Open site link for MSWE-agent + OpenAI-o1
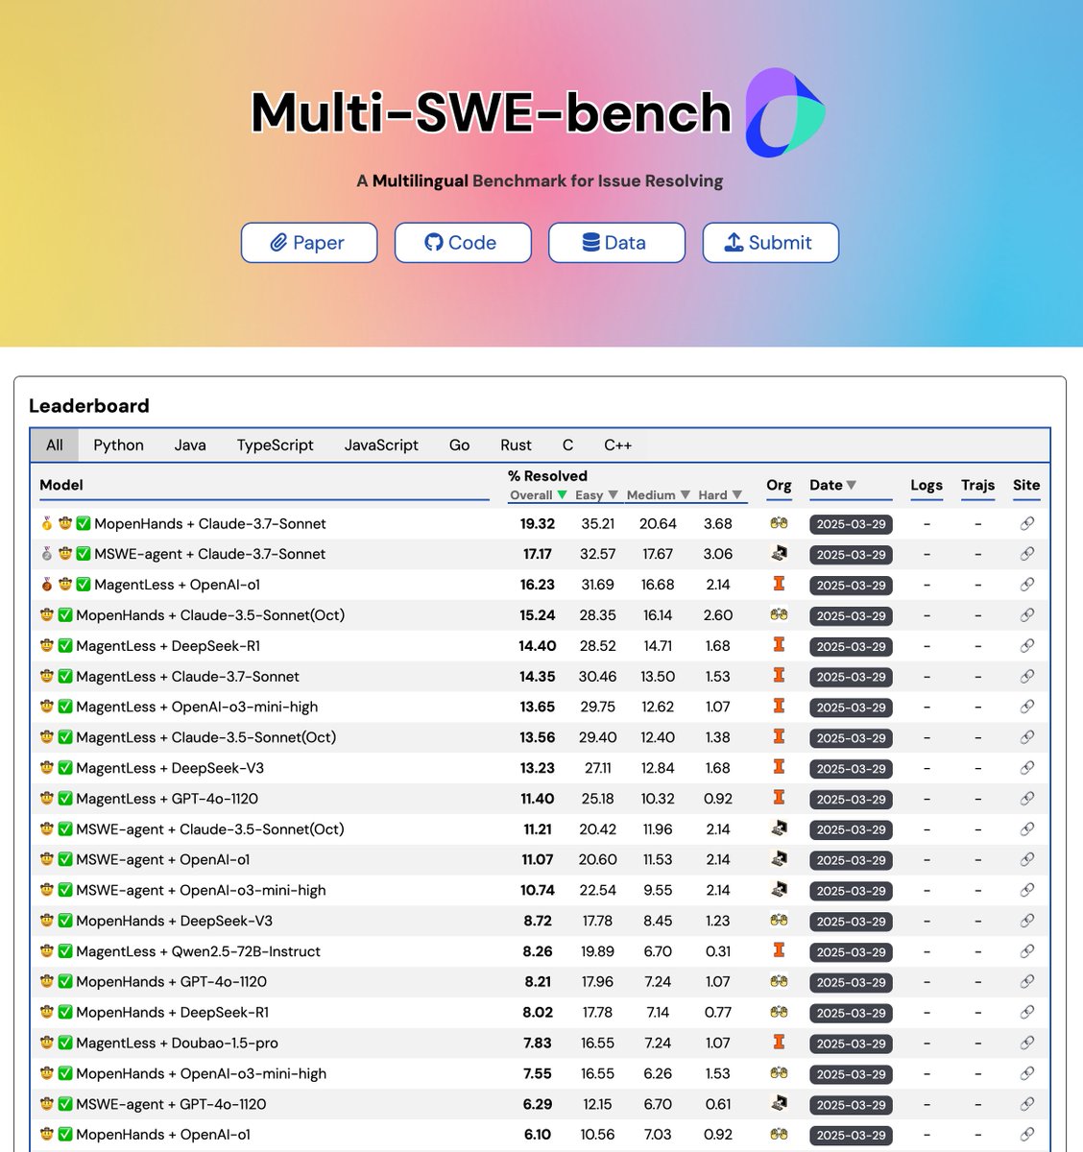The width and height of the screenshot is (1083, 1152). [x=1027, y=859]
